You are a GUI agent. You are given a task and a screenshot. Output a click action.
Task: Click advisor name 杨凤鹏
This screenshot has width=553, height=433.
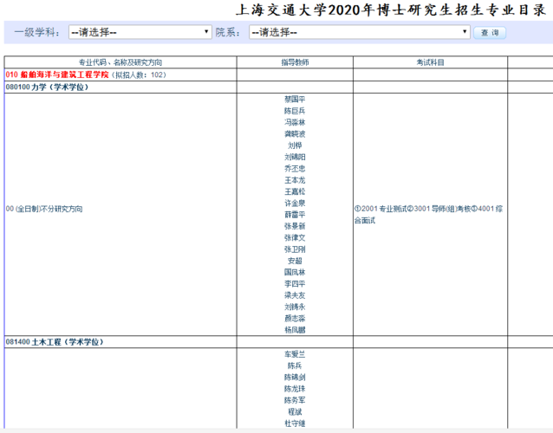(295, 330)
